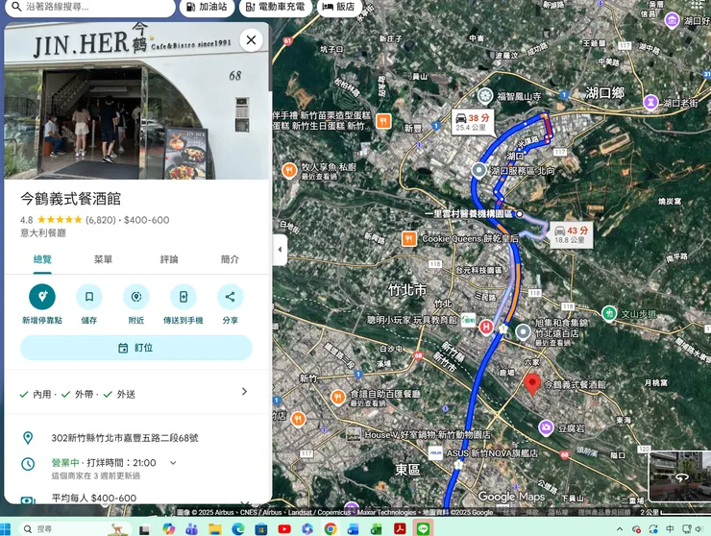Click the 儲存 save bookmark icon
The width and height of the screenshot is (711, 536).
[89, 297]
